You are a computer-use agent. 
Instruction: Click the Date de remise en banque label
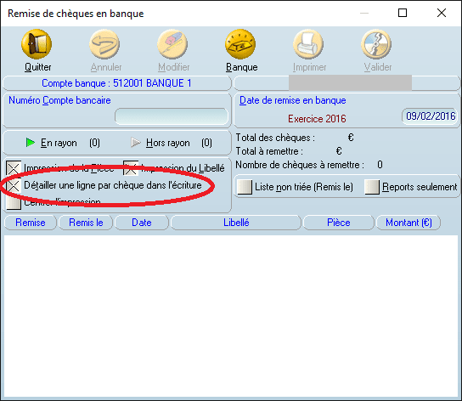[293, 100]
